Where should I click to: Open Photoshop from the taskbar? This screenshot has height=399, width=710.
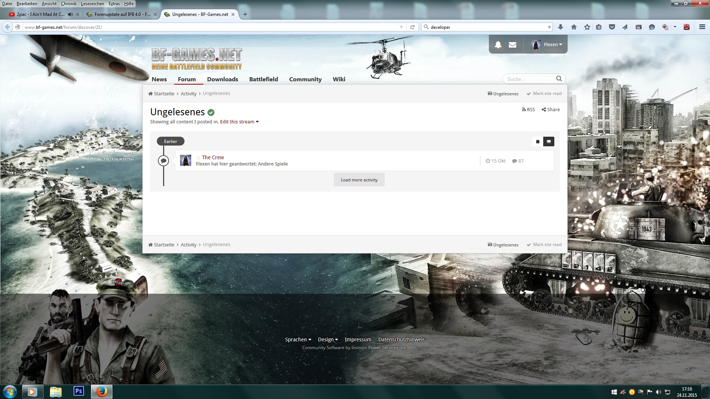79,391
